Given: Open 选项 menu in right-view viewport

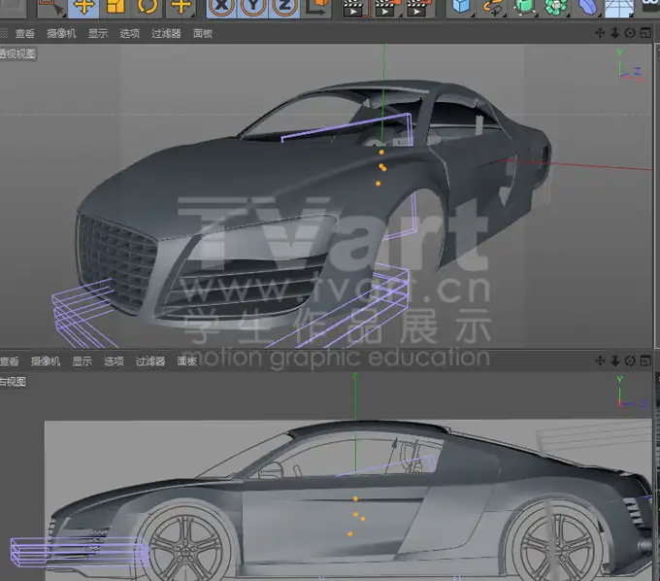Looking at the screenshot, I should [114, 361].
